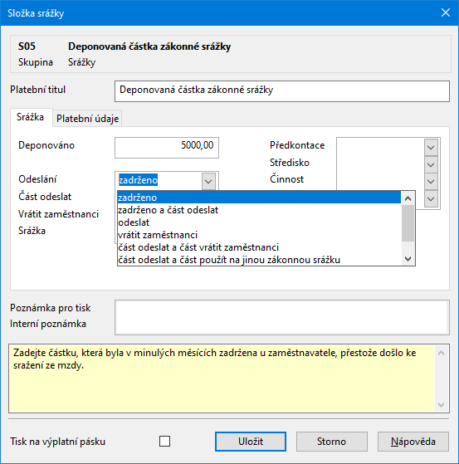Click the Platební titul text field
This screenshot has width=459, height=464.
pyautogui.click(x=282, y=91)
